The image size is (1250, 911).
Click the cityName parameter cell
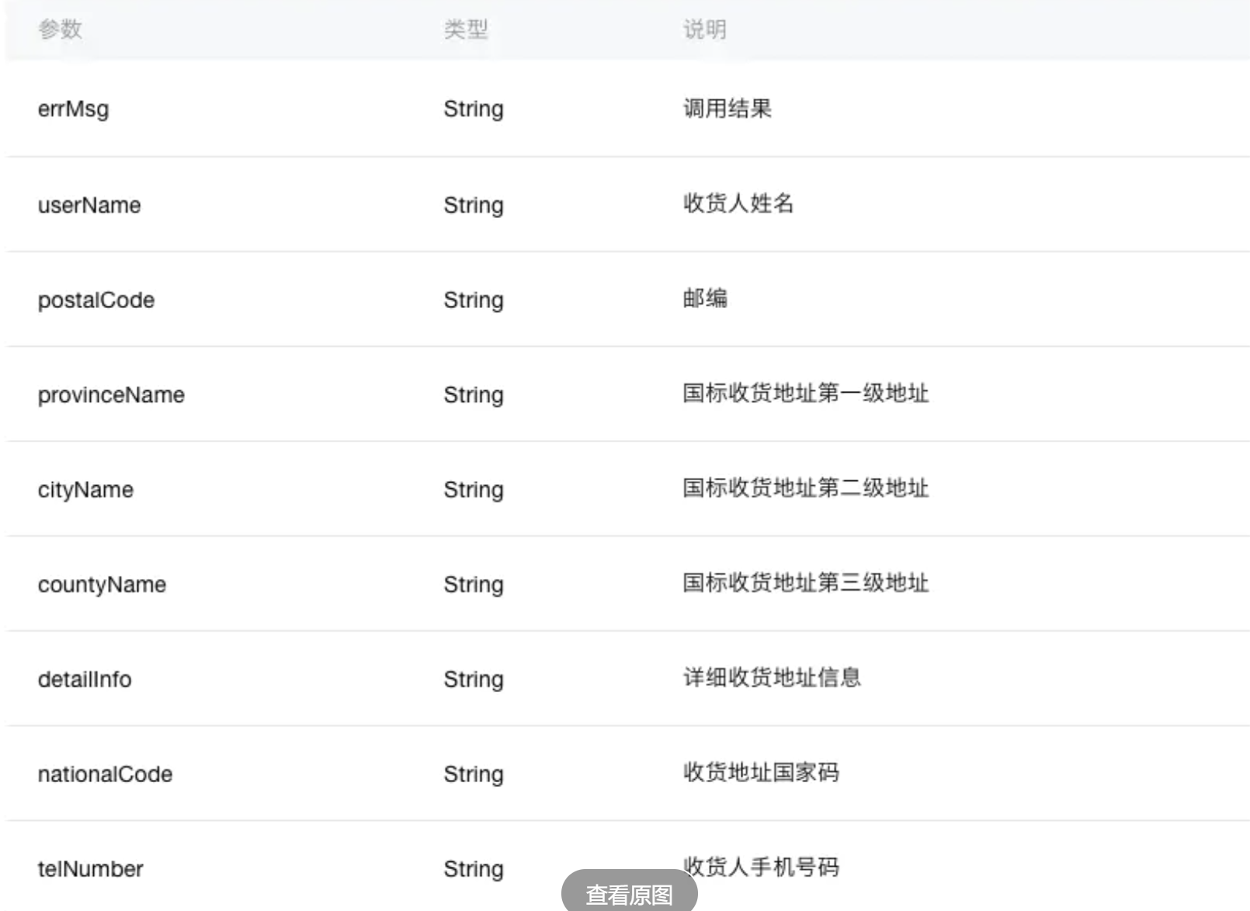tap(85, 490)
